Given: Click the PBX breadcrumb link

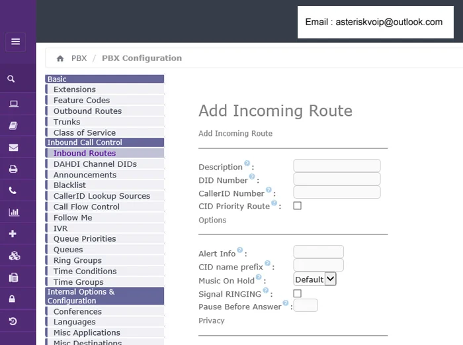Looking at the screenshot, I should tap(79, 58).
